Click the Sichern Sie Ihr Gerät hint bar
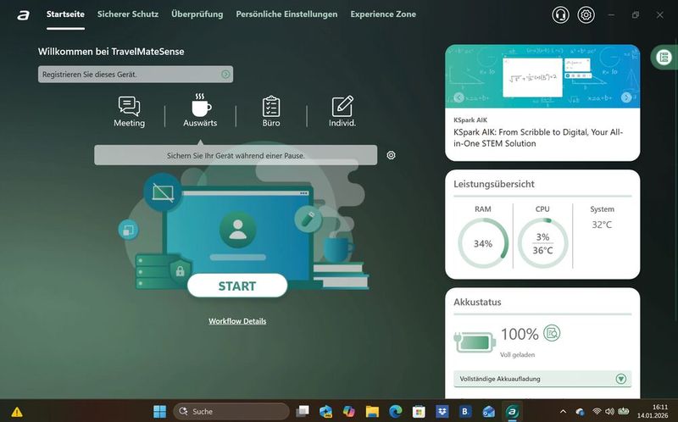The width and height of the screenshot is (678, 422). pyautogui.click(x=236, y=155)
